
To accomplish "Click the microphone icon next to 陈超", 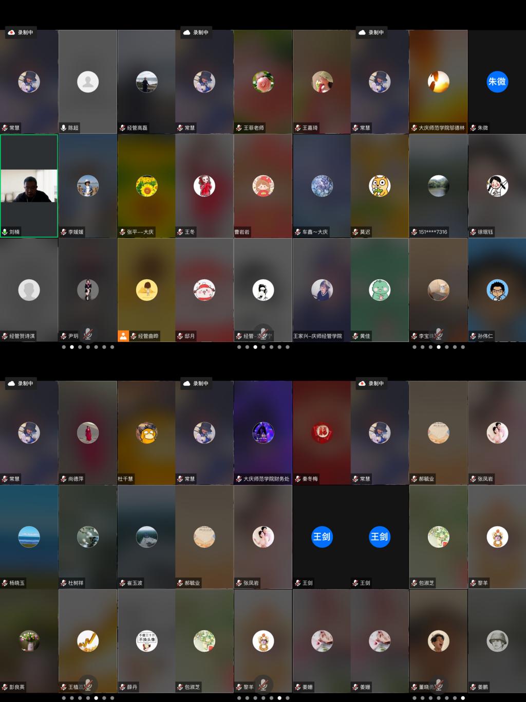I will [x=64, y=128].
